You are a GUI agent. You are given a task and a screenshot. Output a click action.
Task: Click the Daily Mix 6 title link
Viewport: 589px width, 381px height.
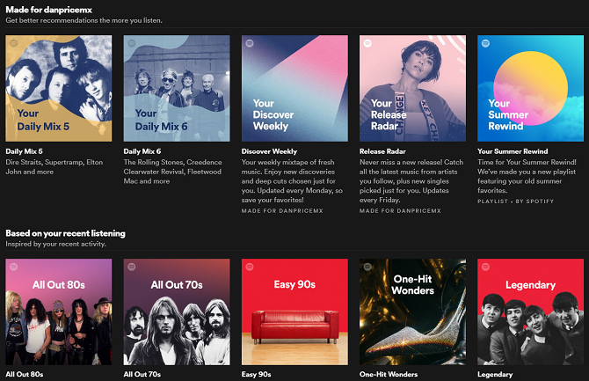(x=142, y=151)
